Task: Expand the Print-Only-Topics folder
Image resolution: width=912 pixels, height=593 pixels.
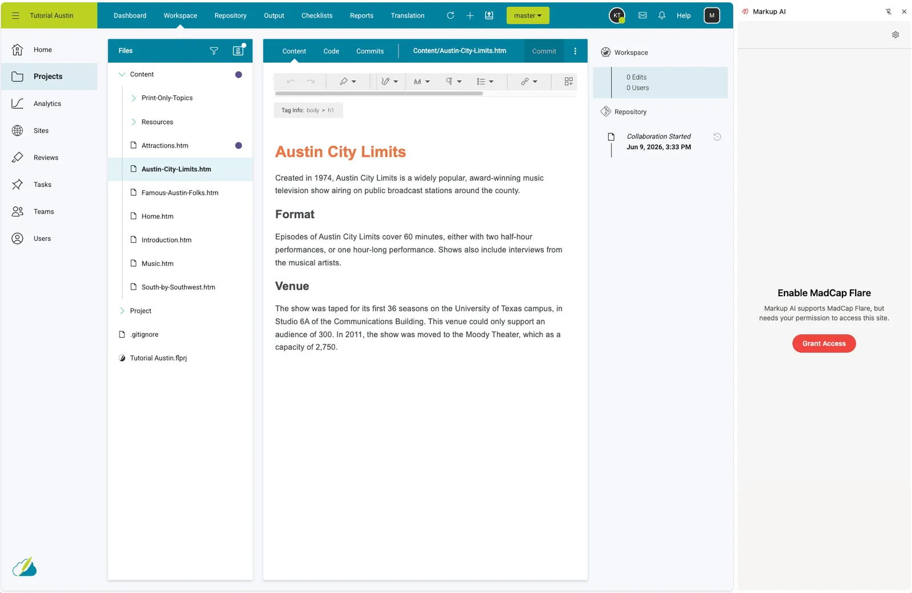Action: click(133, 98)
